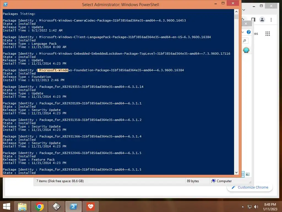This screenshot has height=212, width=282.
Task: Show hidden tray icons arrow
Action: [243, 207]
